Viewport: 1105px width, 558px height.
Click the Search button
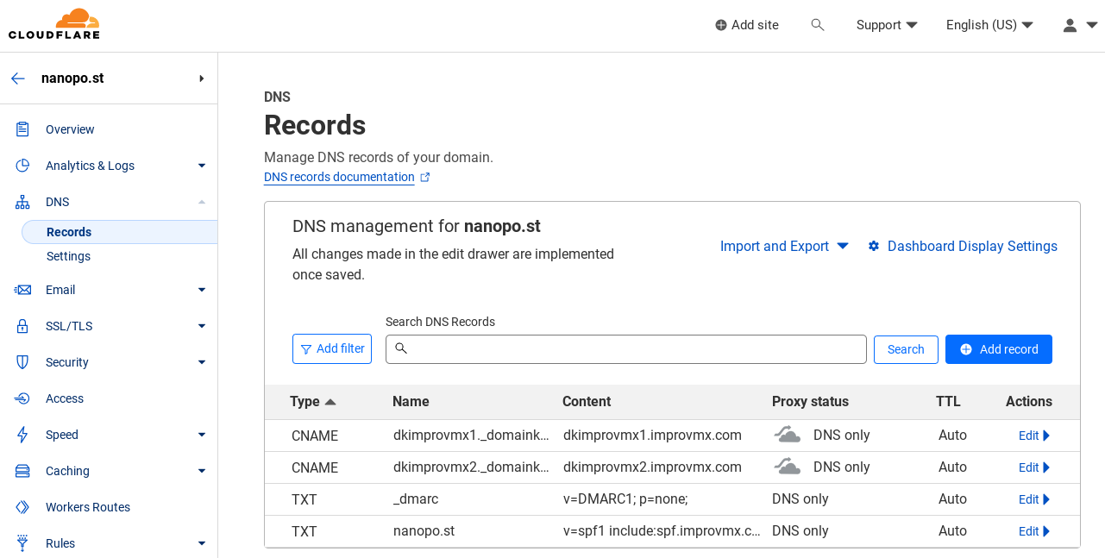click(906, 349)
